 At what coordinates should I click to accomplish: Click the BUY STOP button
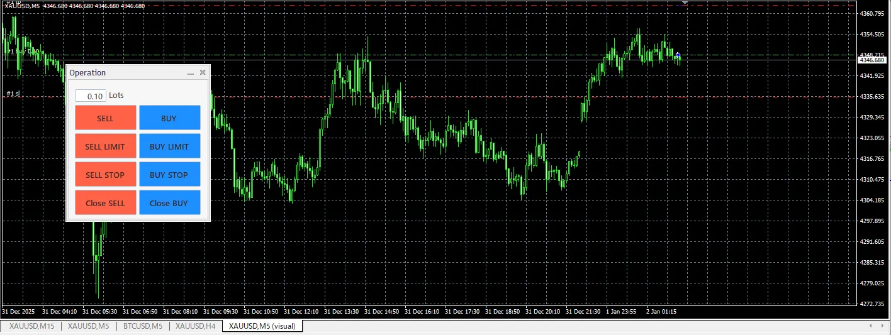click(169, 175)
